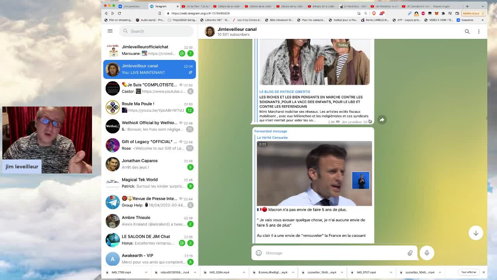Open Roule Ma Poule chat
497x280 pixels.
click(x=149, y=107)
